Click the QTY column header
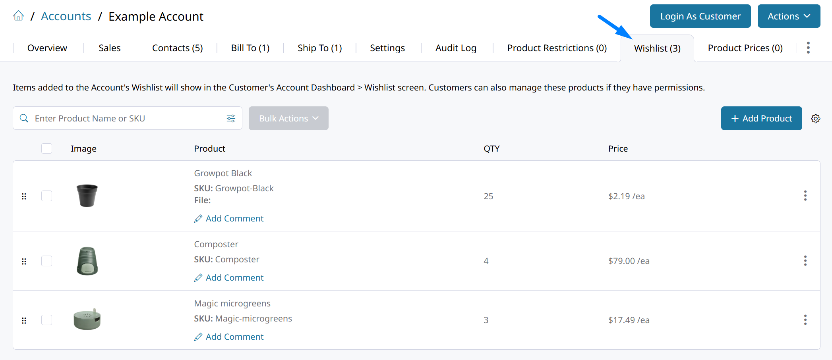Image resolution: width=832 pixels, height=360 pixels. click(x=491, y=149)
